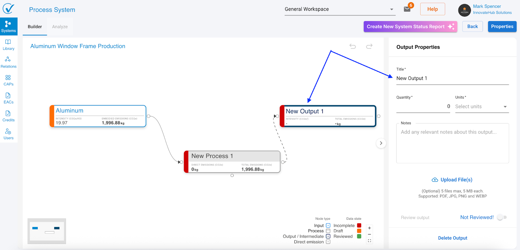Click the redo arrow icon
This screenshot has height=250, width=520.
[x=369, y=46]
